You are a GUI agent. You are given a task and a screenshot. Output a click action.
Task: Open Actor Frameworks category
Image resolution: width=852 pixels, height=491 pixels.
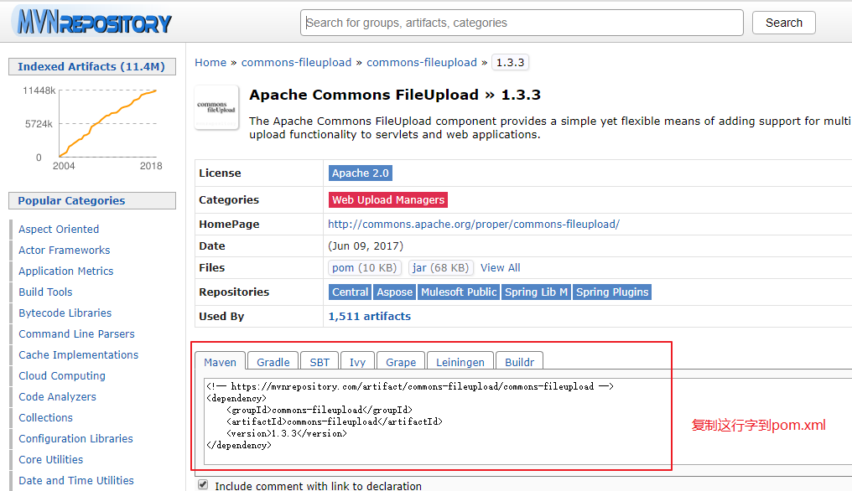(x=64, y=250)
